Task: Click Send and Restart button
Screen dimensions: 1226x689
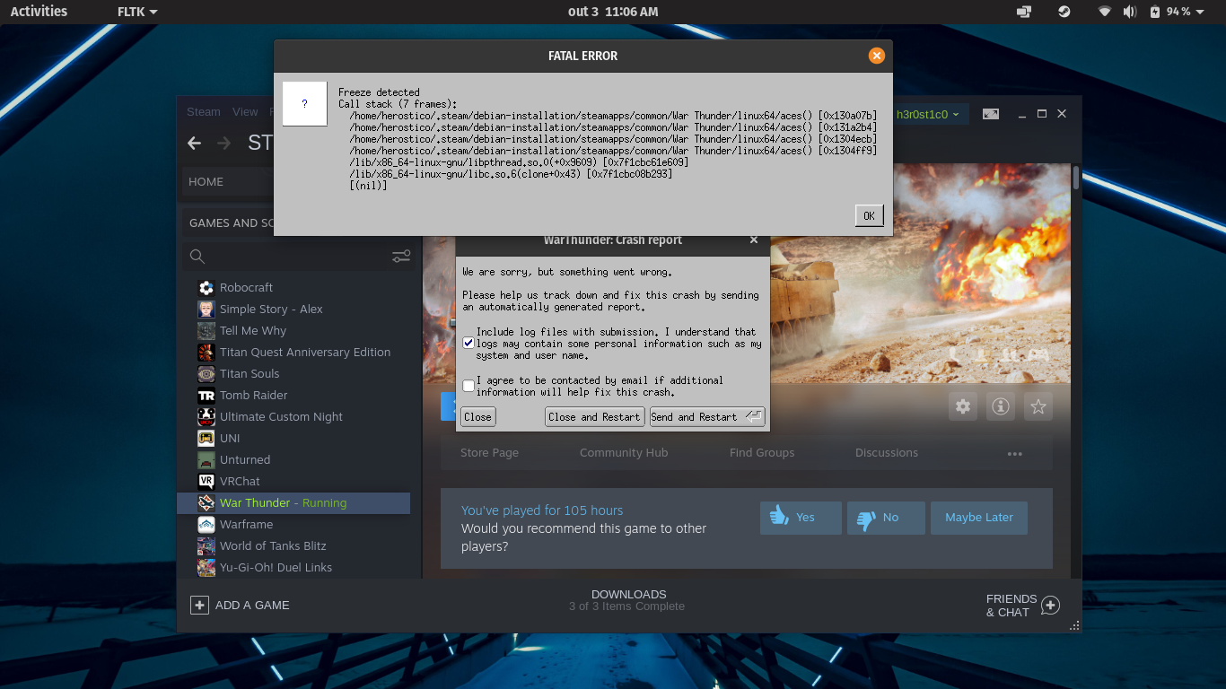Action: (x=707, y=417)
